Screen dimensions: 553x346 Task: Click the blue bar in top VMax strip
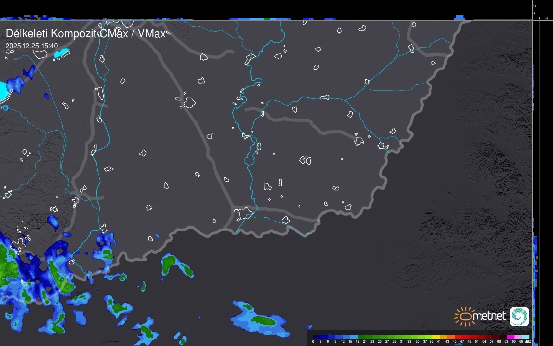(459, 17)
